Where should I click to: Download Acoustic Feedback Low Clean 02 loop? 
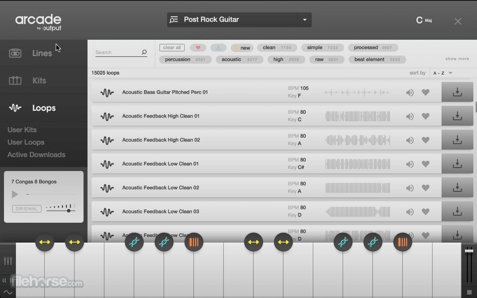(x=457, y=188)
